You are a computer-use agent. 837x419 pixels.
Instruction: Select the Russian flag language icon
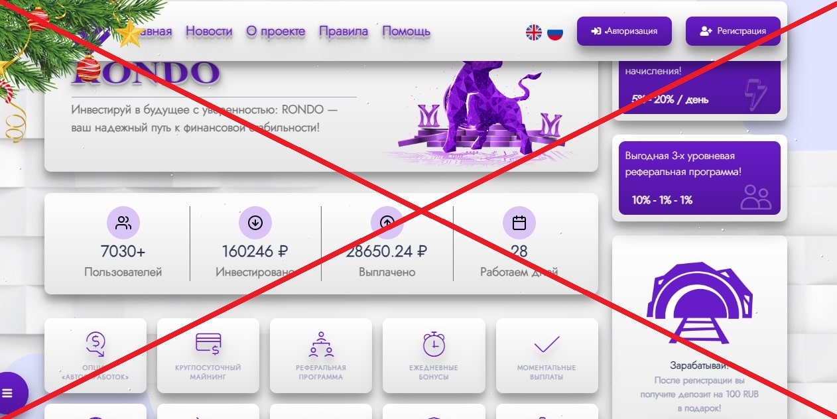(x=555, y=32)
